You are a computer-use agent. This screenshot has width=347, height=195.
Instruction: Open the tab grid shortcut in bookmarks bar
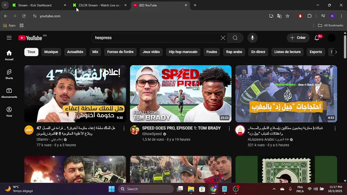[x=22, y=25]
